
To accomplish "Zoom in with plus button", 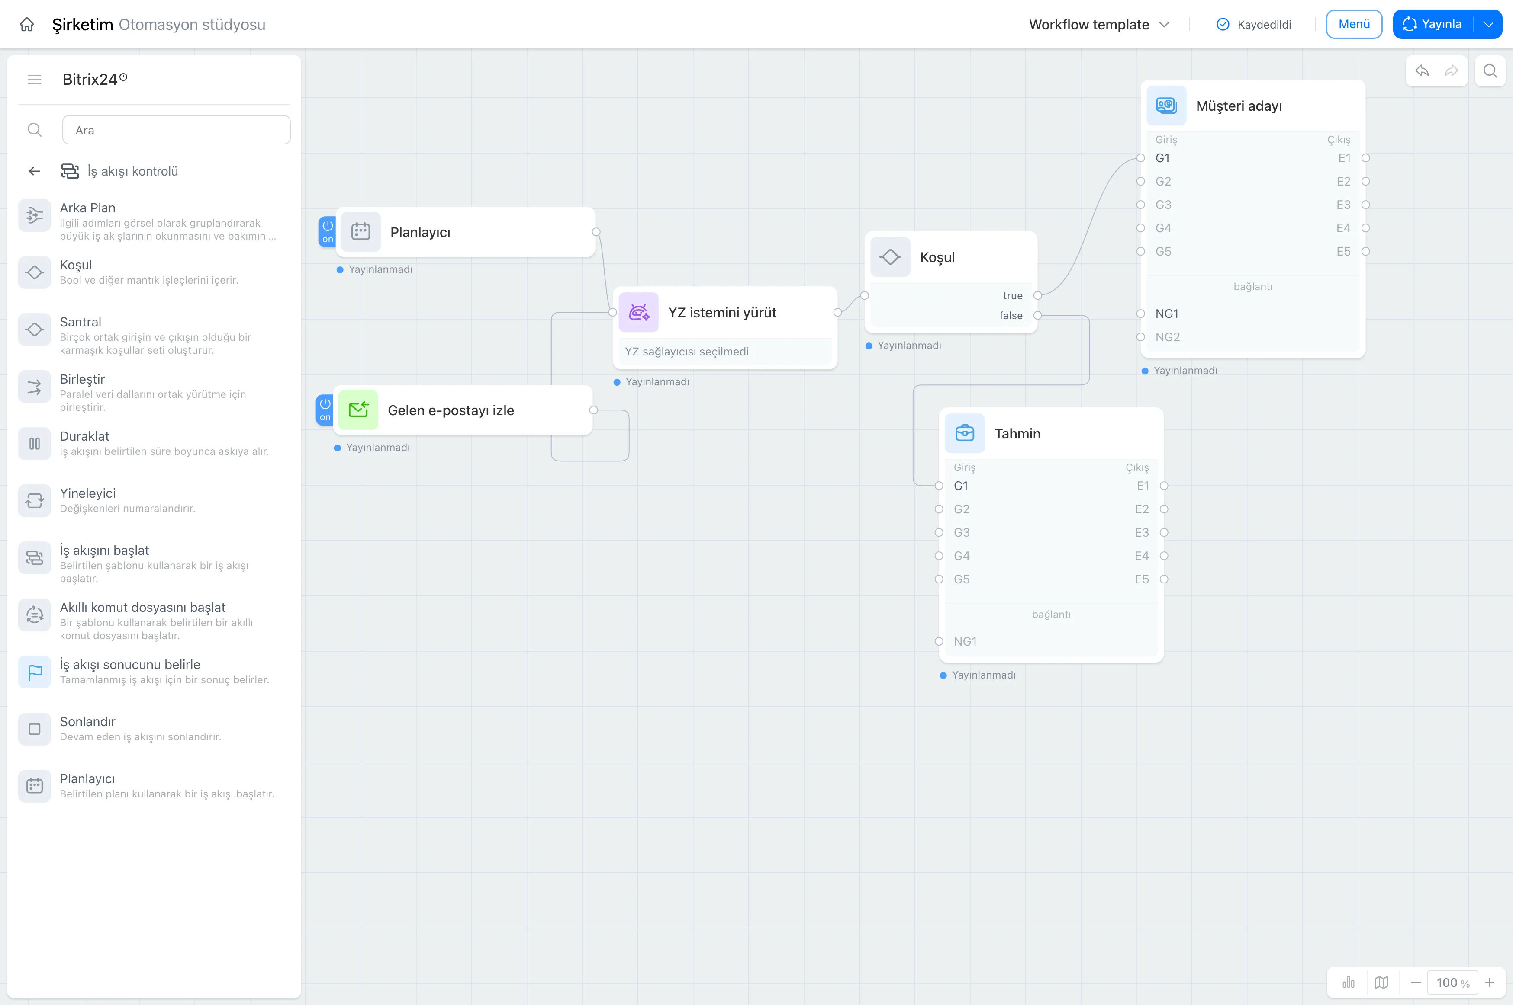I will 1490,982.
